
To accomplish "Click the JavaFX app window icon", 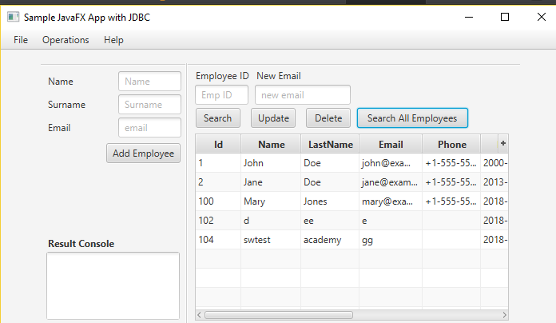I will [13, 17].
